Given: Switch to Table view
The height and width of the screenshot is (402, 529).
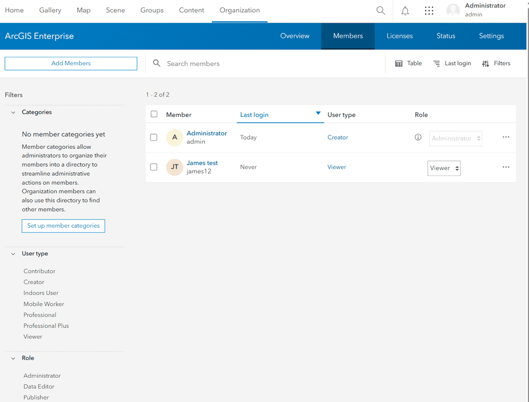Looking at the screenshot, I should pyautogui.click(x=408, y=63).
